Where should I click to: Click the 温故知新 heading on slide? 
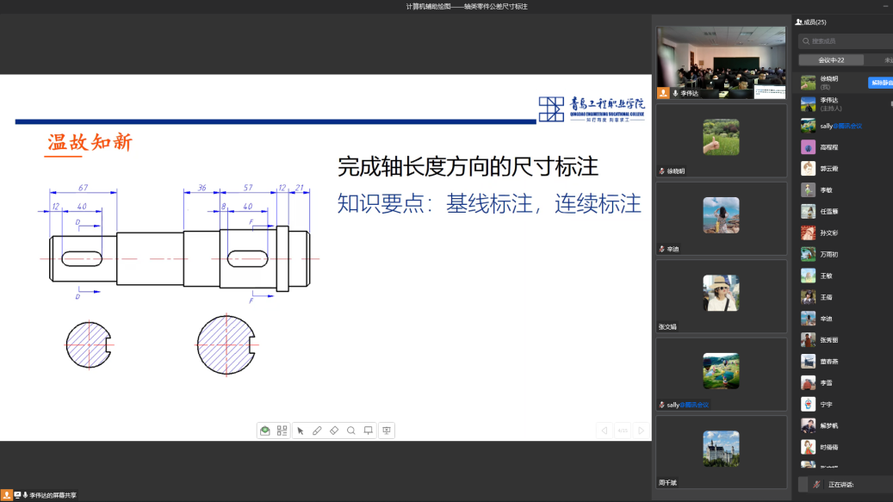(x=90, y=142)
